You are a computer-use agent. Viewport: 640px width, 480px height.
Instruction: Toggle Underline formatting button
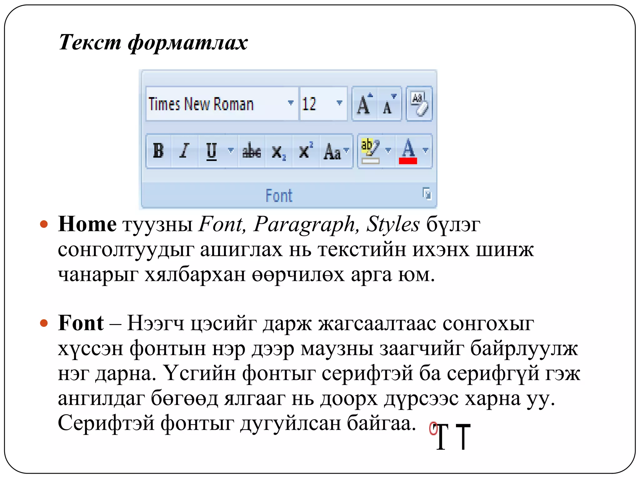pos(212,151)
